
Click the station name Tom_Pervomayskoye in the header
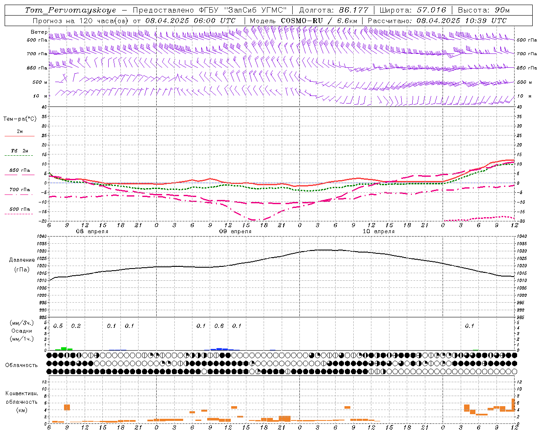(70, 10)
